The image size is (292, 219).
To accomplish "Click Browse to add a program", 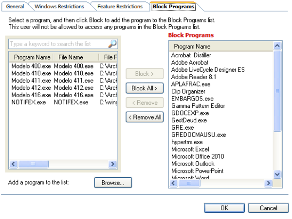I will pyautogui.click(x=113, y=183).
